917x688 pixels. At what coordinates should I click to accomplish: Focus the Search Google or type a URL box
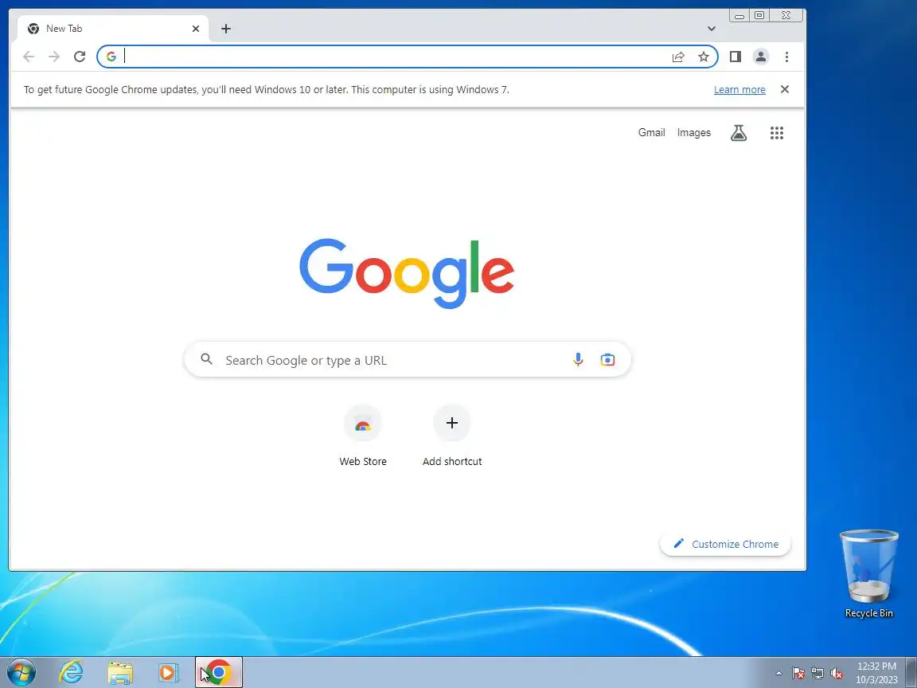click(407, 359)
